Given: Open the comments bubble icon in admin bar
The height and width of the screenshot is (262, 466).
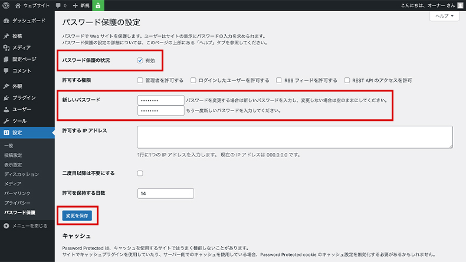Looking at the screenshot, I should pos(58,5).
